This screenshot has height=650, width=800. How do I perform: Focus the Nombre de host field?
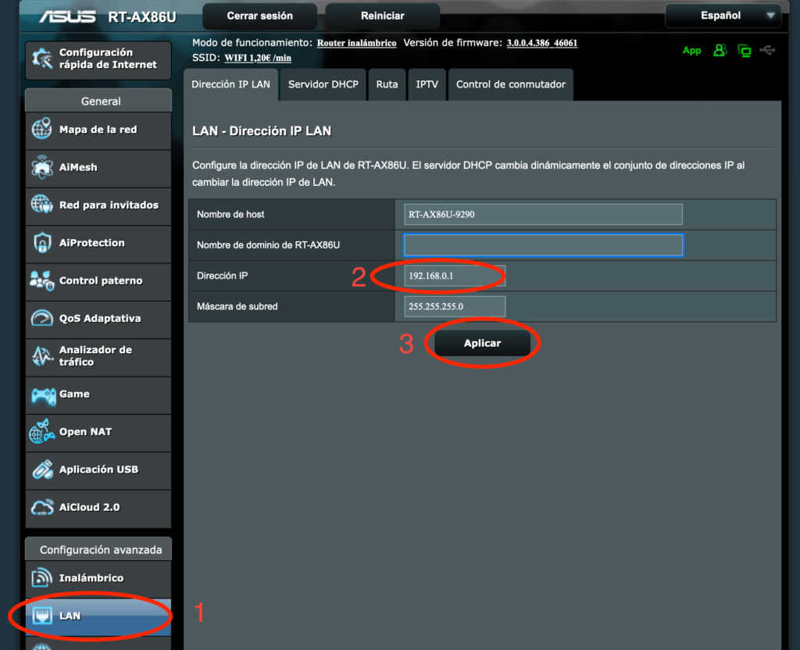pyautogui.click(x=543, y=214)
